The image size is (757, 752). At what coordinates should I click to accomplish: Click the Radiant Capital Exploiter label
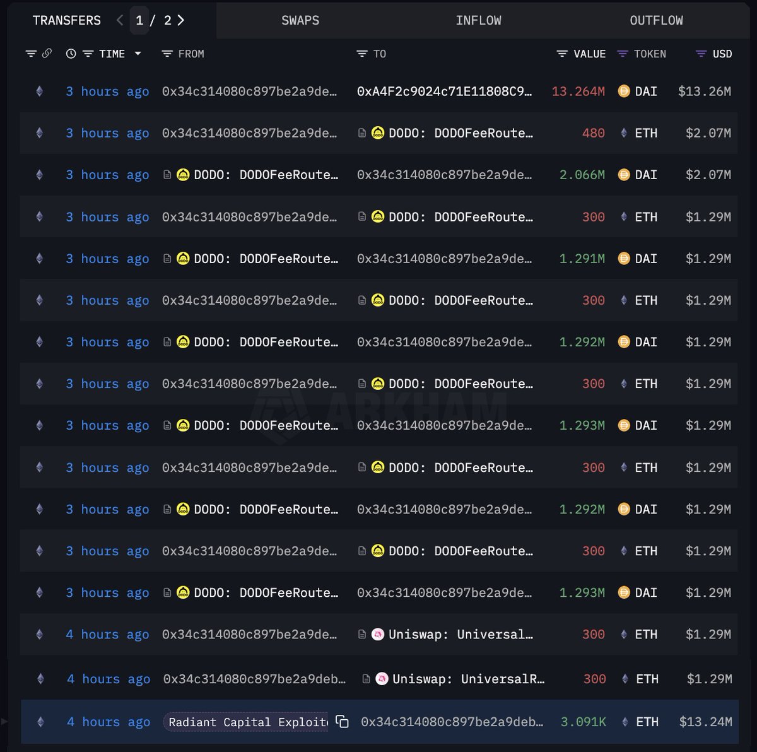(247, 722)
